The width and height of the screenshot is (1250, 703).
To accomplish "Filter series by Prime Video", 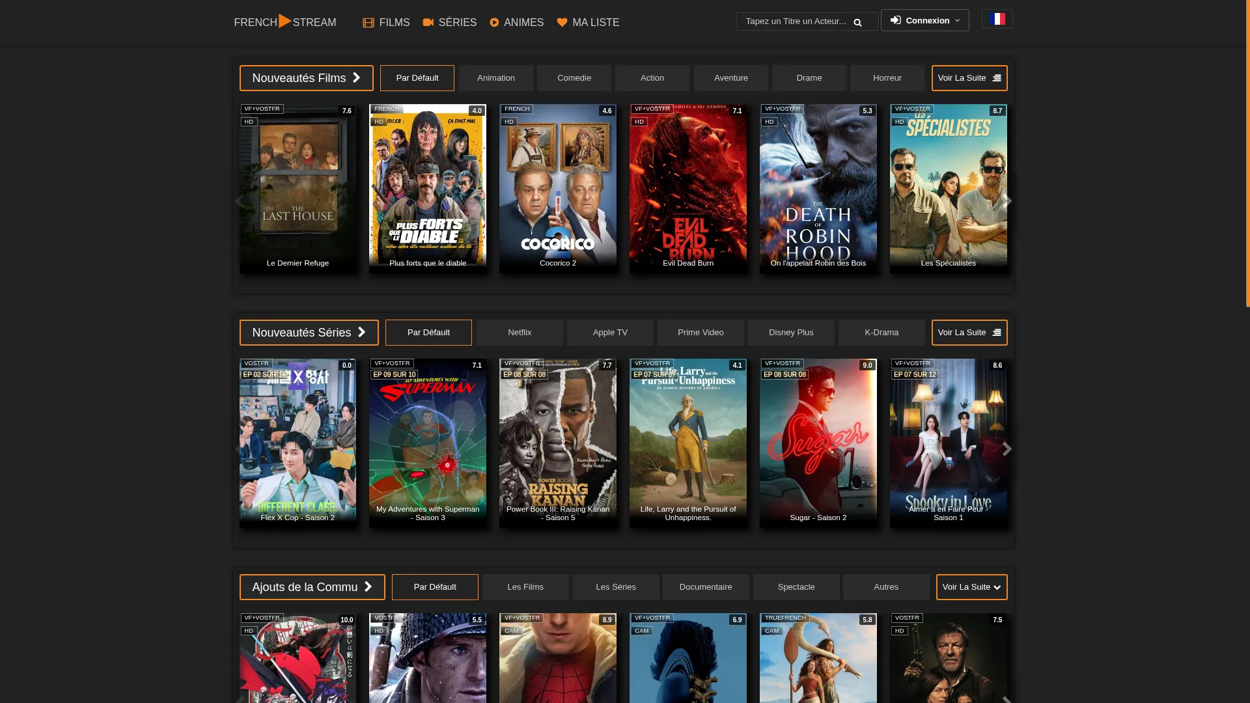I will (x=701, y=333).
